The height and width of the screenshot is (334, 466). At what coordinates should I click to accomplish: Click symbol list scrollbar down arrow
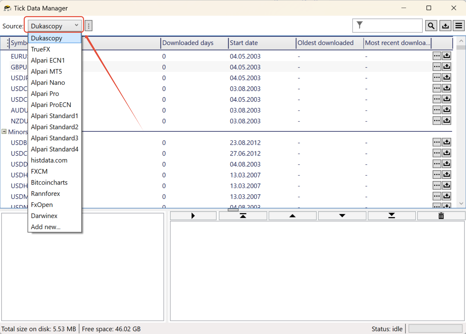(461, 204)
